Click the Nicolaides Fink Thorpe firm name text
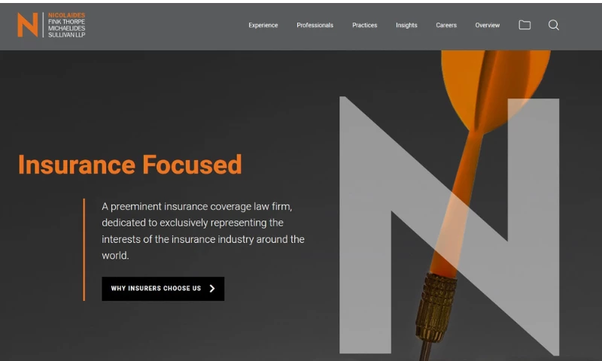 click(66, 25)
